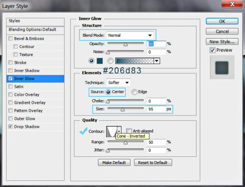Click Reset to Default button

pyautogui.click(x=153, y=163)
